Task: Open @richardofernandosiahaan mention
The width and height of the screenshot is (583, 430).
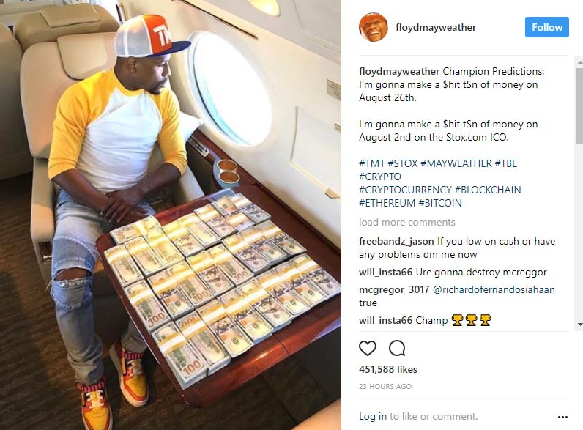Action: click(494, 289)
